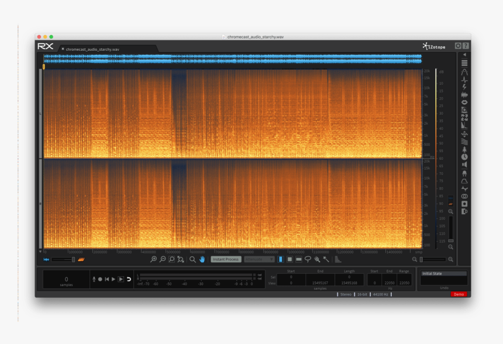This screenshot has width=503, height=344.
Task: Click the magnifier zoom tool
Action: pos(192,259)
